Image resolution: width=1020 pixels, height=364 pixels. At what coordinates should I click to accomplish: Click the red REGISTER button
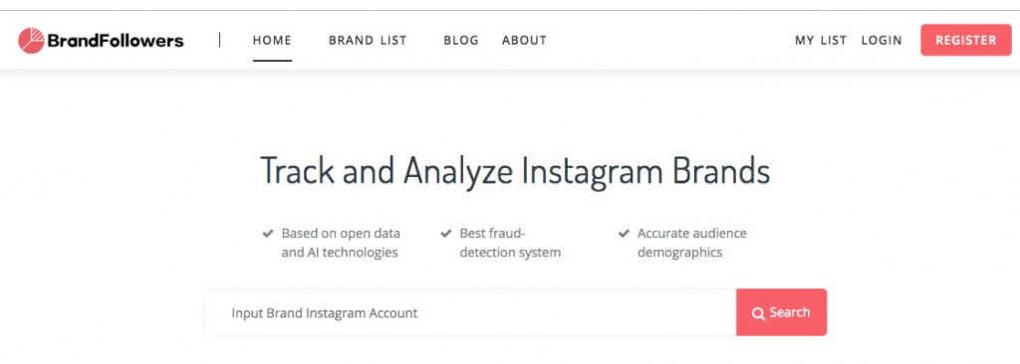tap(966, 41)
